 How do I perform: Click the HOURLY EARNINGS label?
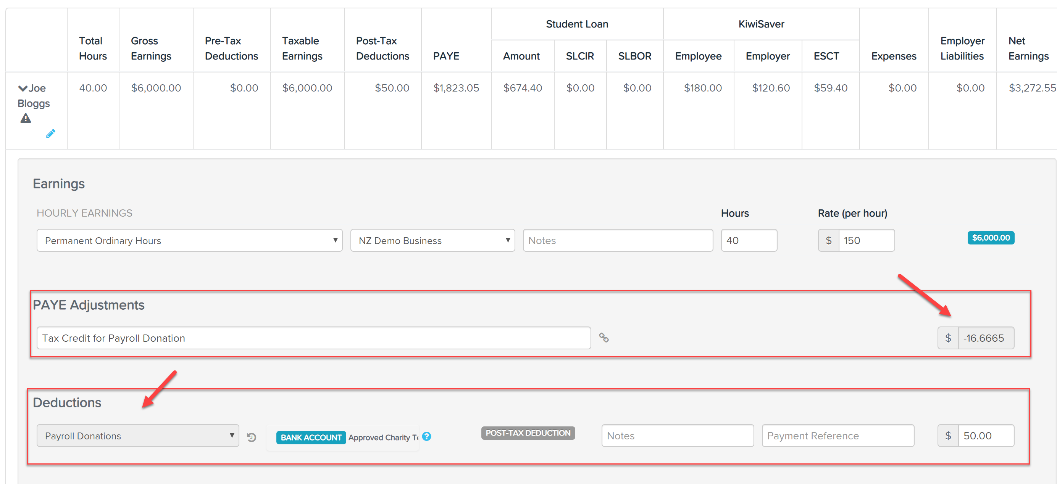[84, 213]
